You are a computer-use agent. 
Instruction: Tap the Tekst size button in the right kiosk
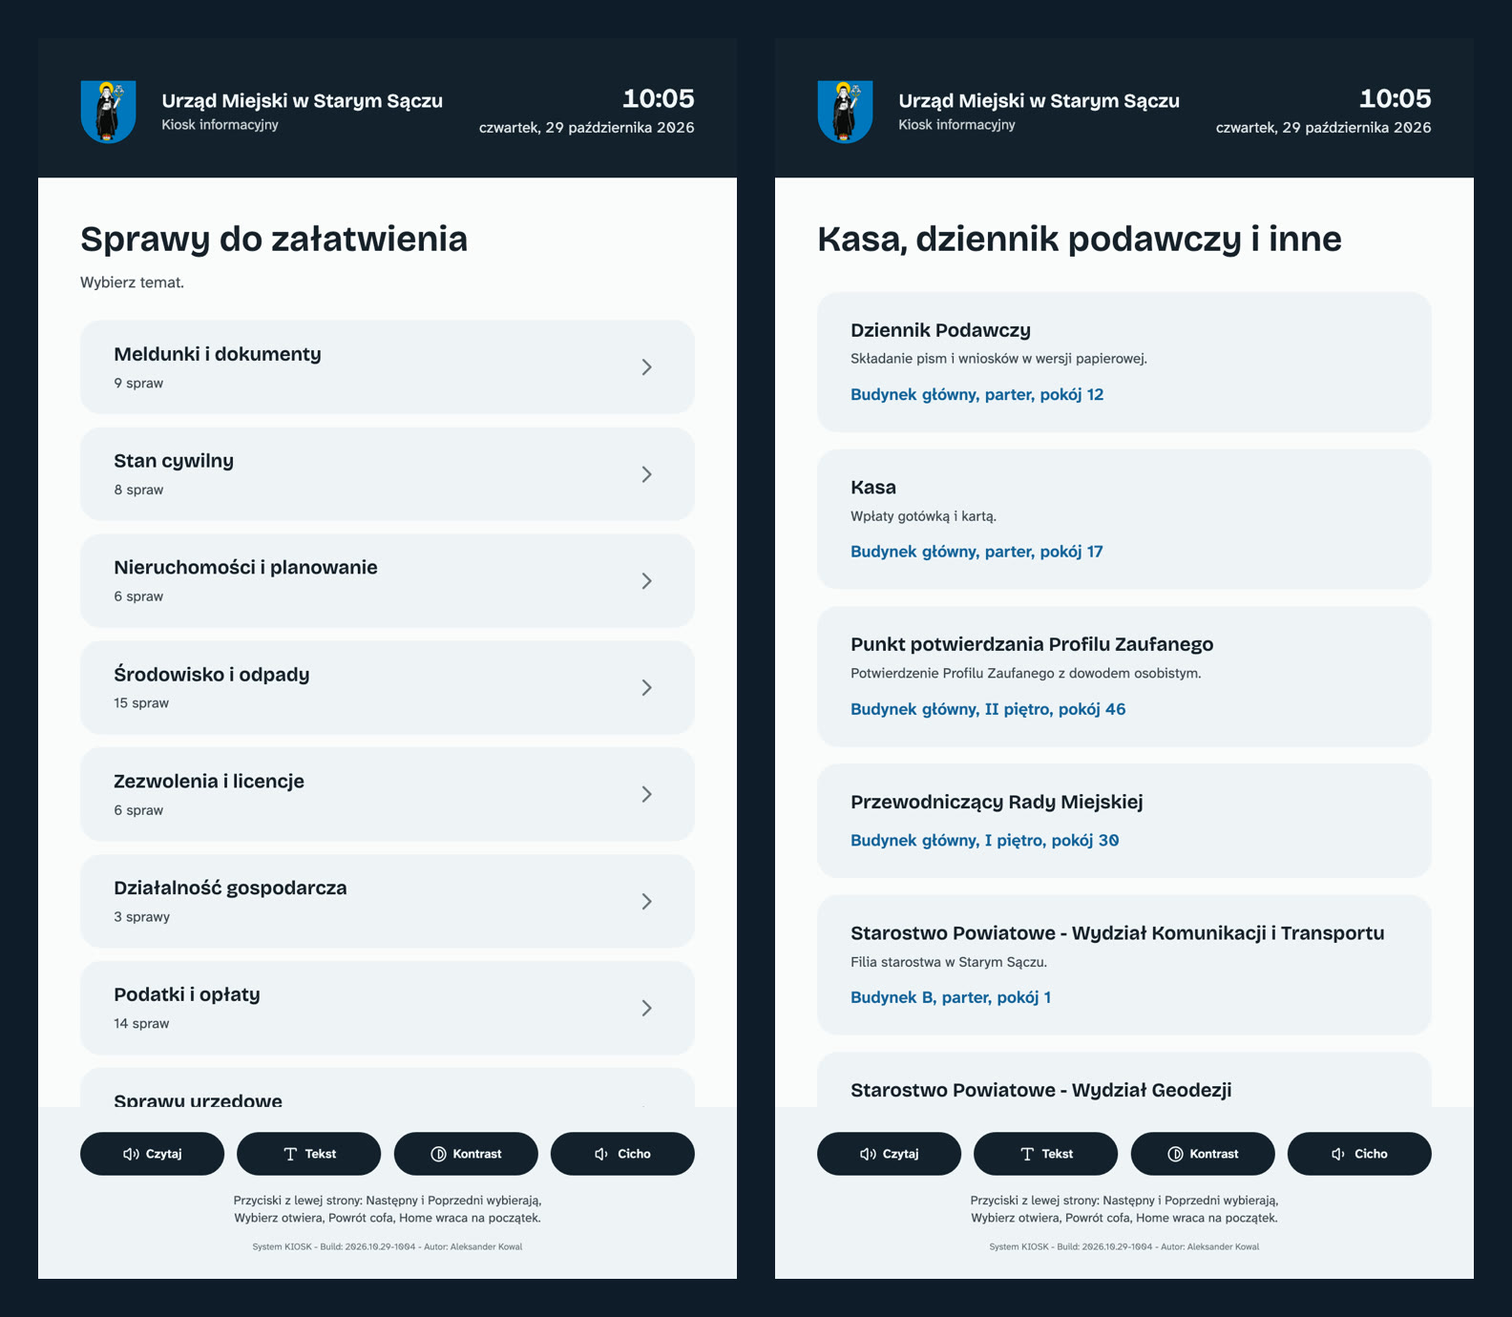pos(1045,1154)
